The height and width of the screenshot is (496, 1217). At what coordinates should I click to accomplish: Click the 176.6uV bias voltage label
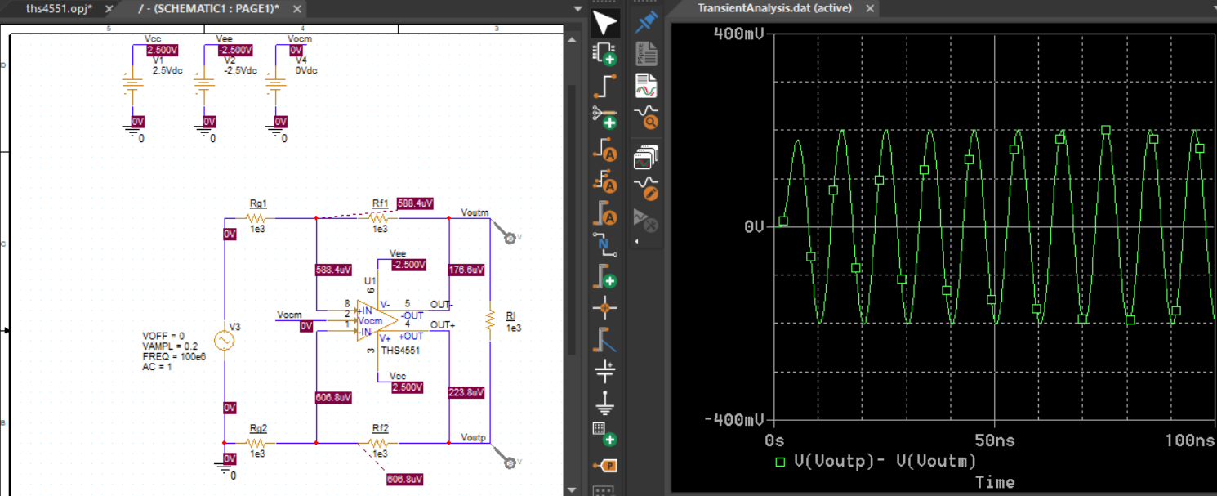pos(466,270)
